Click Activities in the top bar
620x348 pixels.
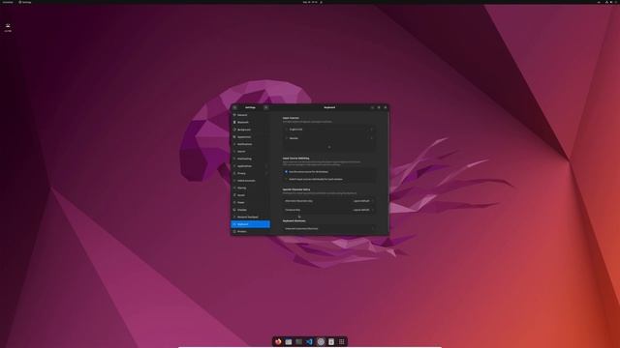[8, 2]
